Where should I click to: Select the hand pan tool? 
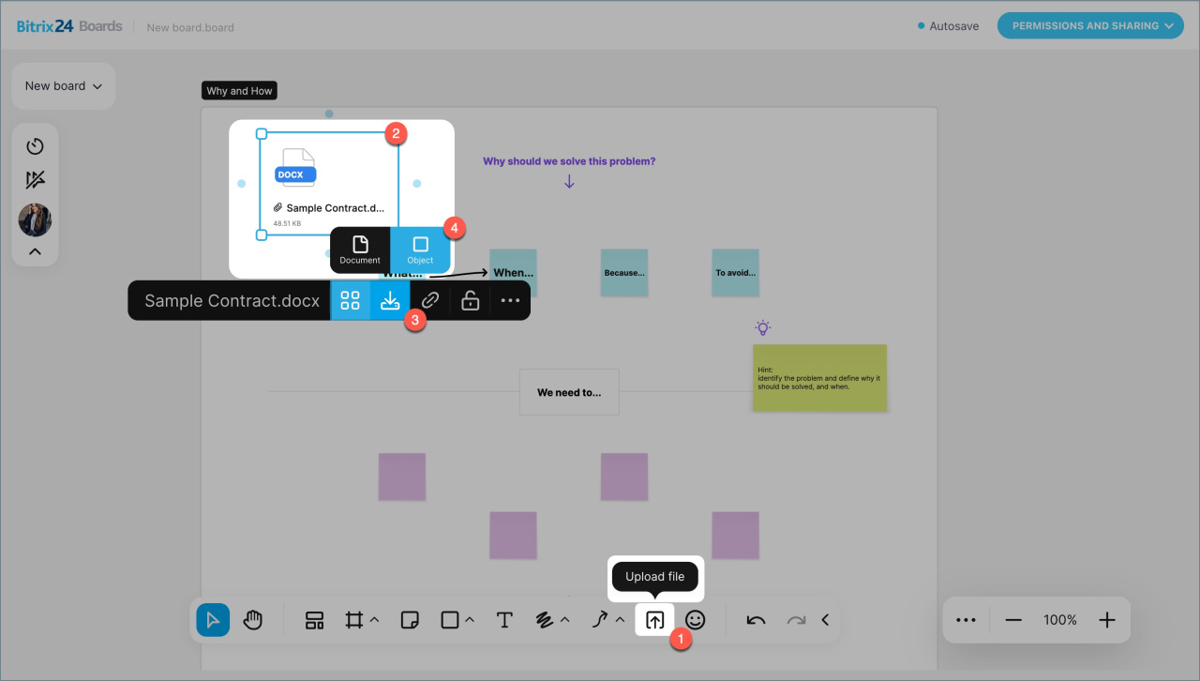(252, 620)
